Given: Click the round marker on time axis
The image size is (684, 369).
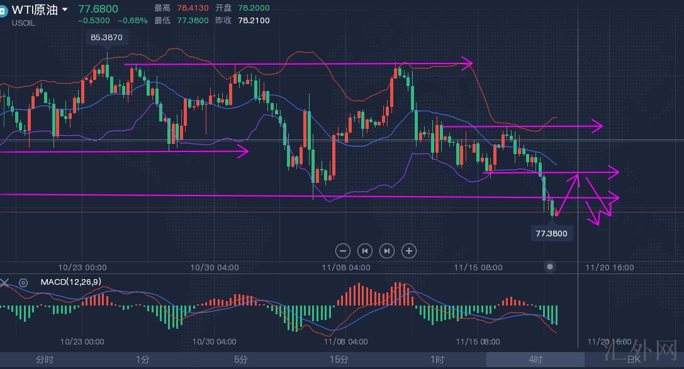Looking at the screenshot, I should tap(550, 267).
